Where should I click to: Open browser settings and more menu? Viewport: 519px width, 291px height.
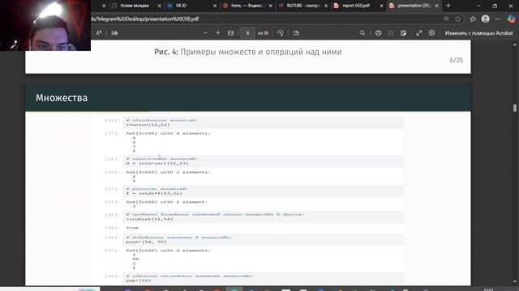pos(498,19)
